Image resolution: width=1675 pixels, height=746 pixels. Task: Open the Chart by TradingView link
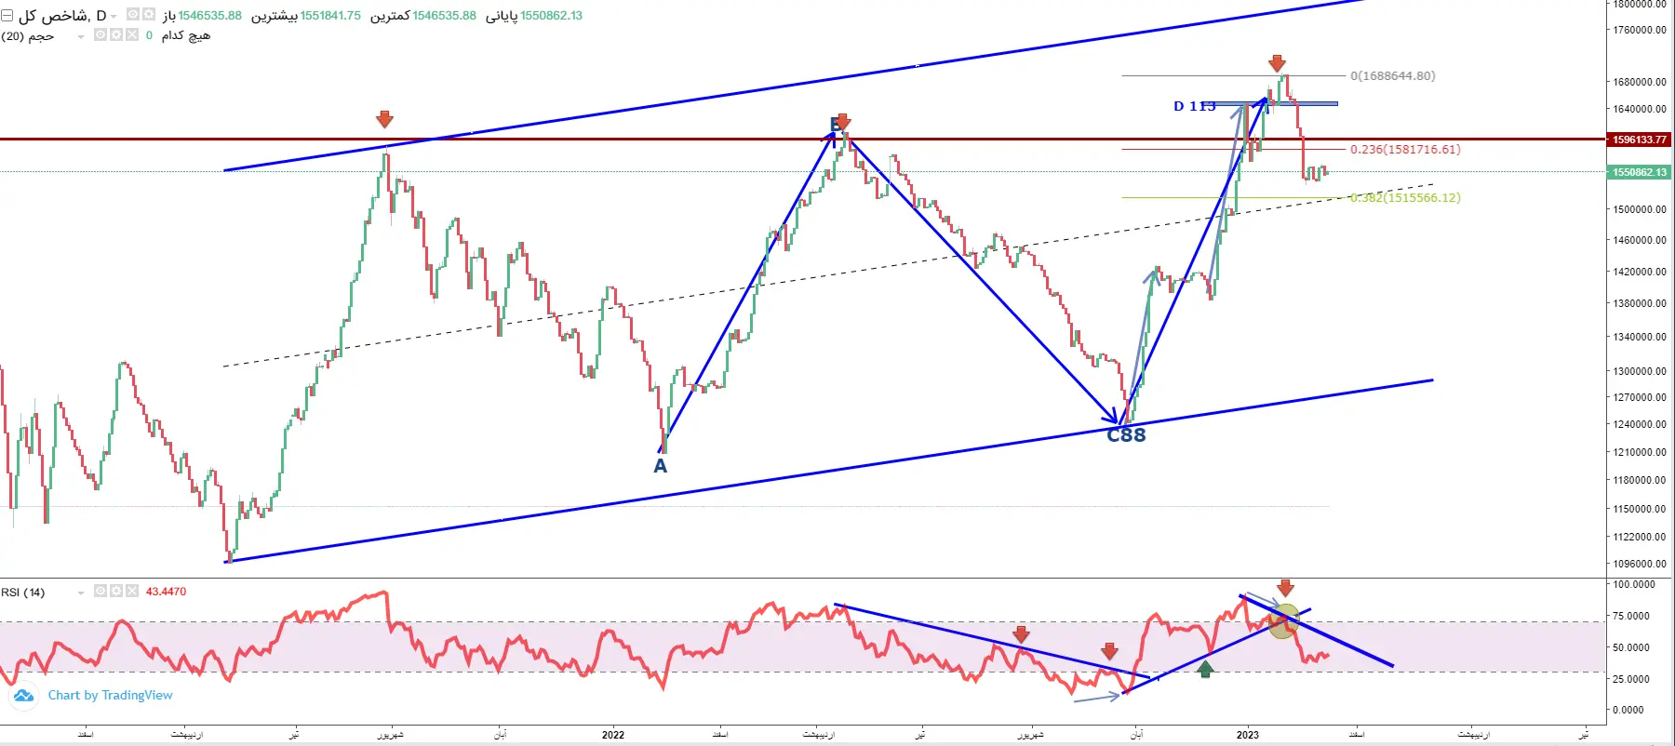110,696
